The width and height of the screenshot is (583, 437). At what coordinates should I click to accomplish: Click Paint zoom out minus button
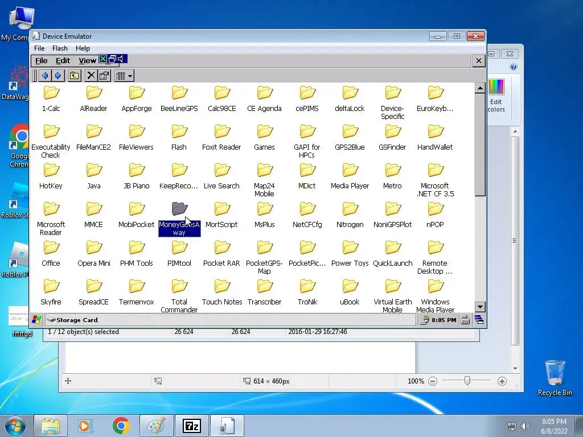click(x=433, y=381)
